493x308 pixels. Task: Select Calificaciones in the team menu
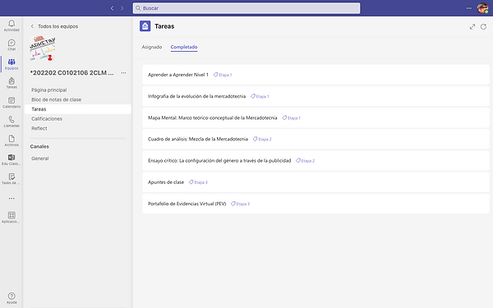pos(47,119)
